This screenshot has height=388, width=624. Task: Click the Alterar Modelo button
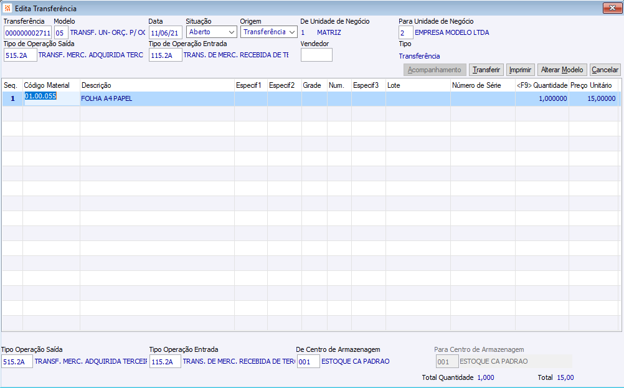pos(562,70)
